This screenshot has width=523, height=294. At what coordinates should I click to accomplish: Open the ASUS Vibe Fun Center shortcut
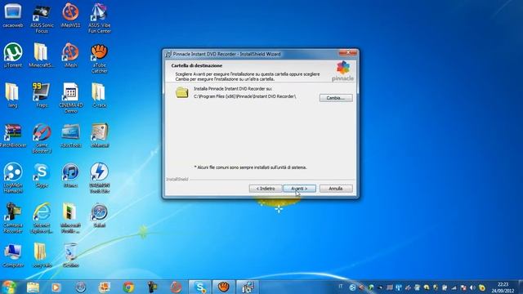click(x=100, y=18)
